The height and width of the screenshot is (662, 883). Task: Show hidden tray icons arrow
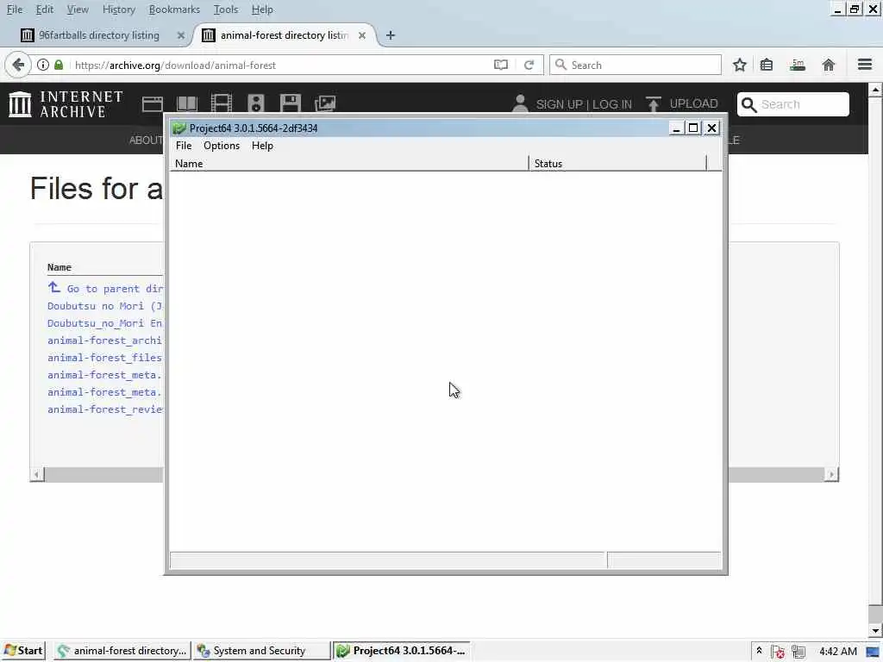pos(759,651)
